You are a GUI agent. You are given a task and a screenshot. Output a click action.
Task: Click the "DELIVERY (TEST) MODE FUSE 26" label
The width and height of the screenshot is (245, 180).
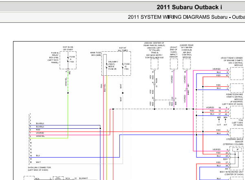(x=113, y=66)
